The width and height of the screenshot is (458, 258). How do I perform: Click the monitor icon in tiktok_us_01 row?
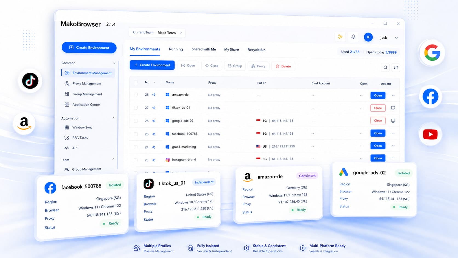point(393,108)
